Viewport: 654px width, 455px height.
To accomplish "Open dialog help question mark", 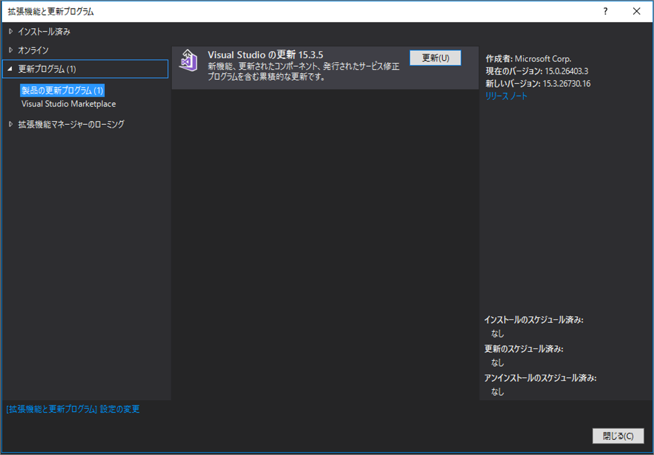I will coord(605,12).
